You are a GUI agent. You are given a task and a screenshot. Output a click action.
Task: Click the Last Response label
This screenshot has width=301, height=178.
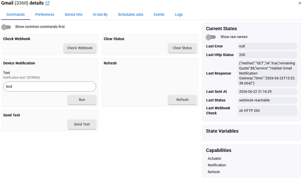coord(219,73)
